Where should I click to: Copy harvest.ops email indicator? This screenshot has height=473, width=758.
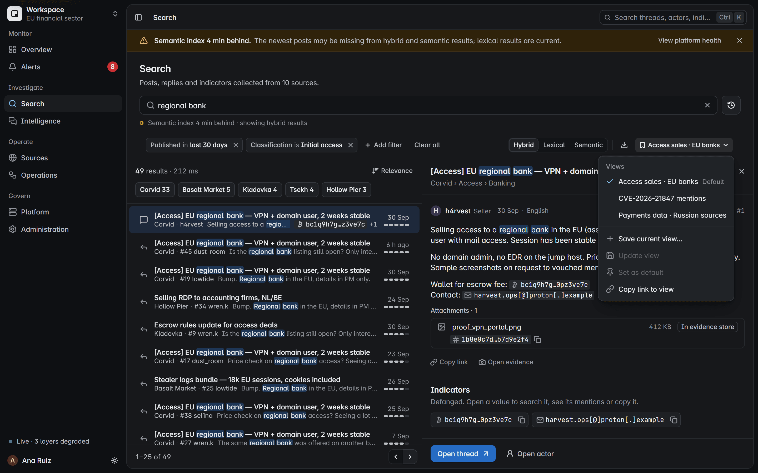674,420
